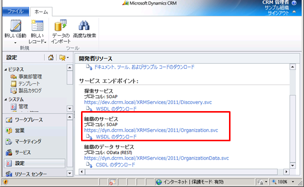Open the ファイル tab
The width and height of the screenshot is (304, 187).
pyautogui.click(x=16, y=12)
